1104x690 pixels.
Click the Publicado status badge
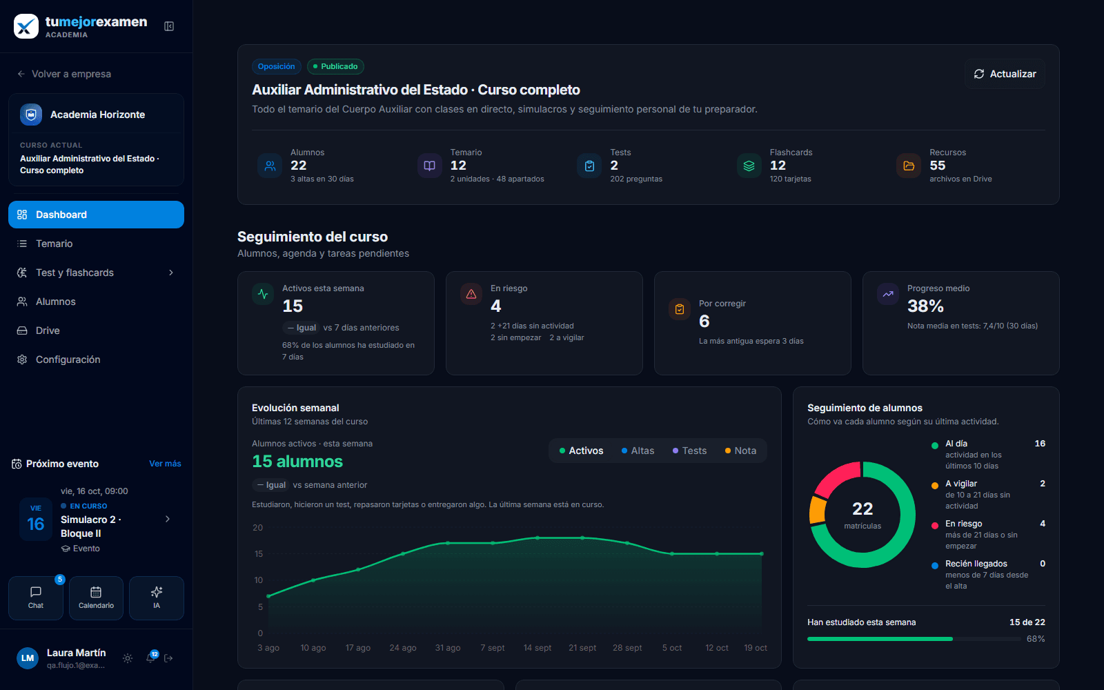(x=335, y=66)
